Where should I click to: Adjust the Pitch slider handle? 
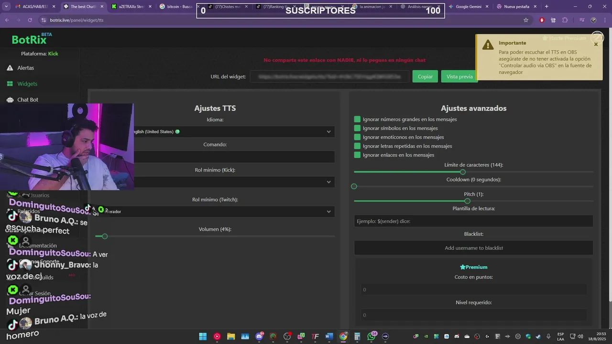(x=467, y=201)
